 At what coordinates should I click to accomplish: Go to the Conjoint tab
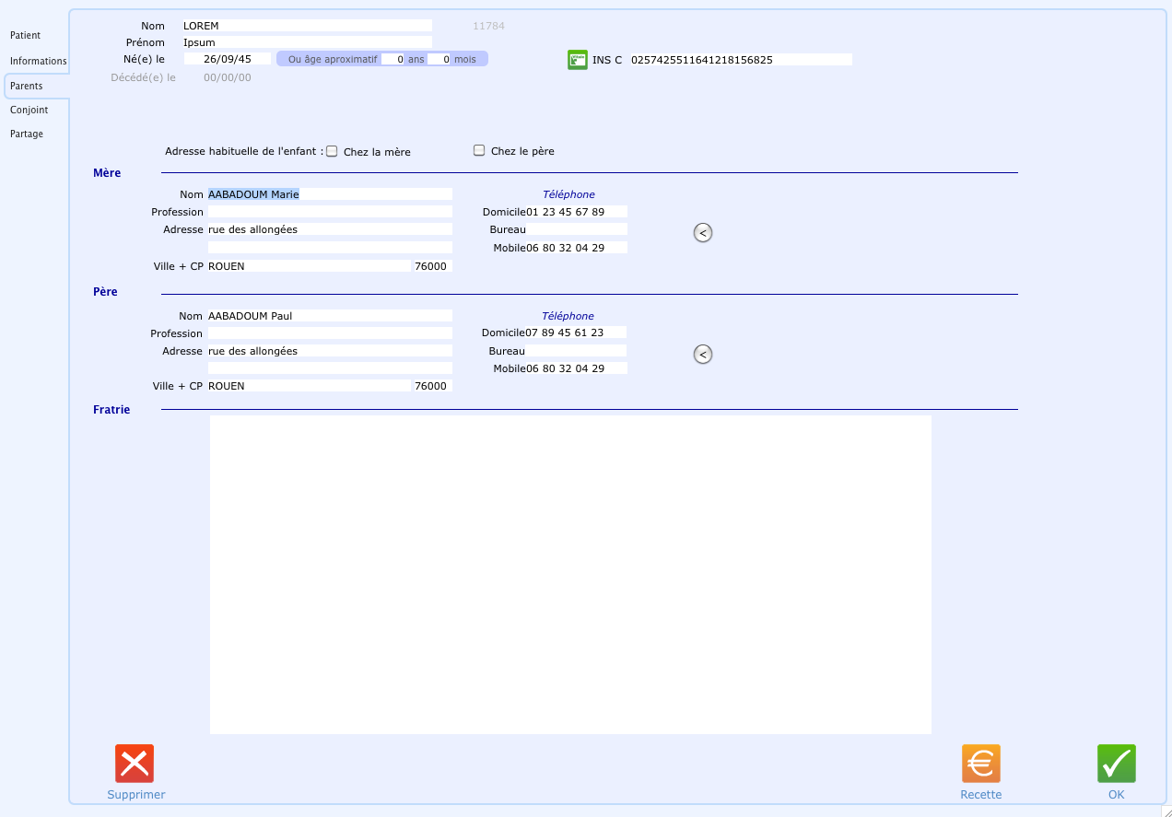coord(29,110)
